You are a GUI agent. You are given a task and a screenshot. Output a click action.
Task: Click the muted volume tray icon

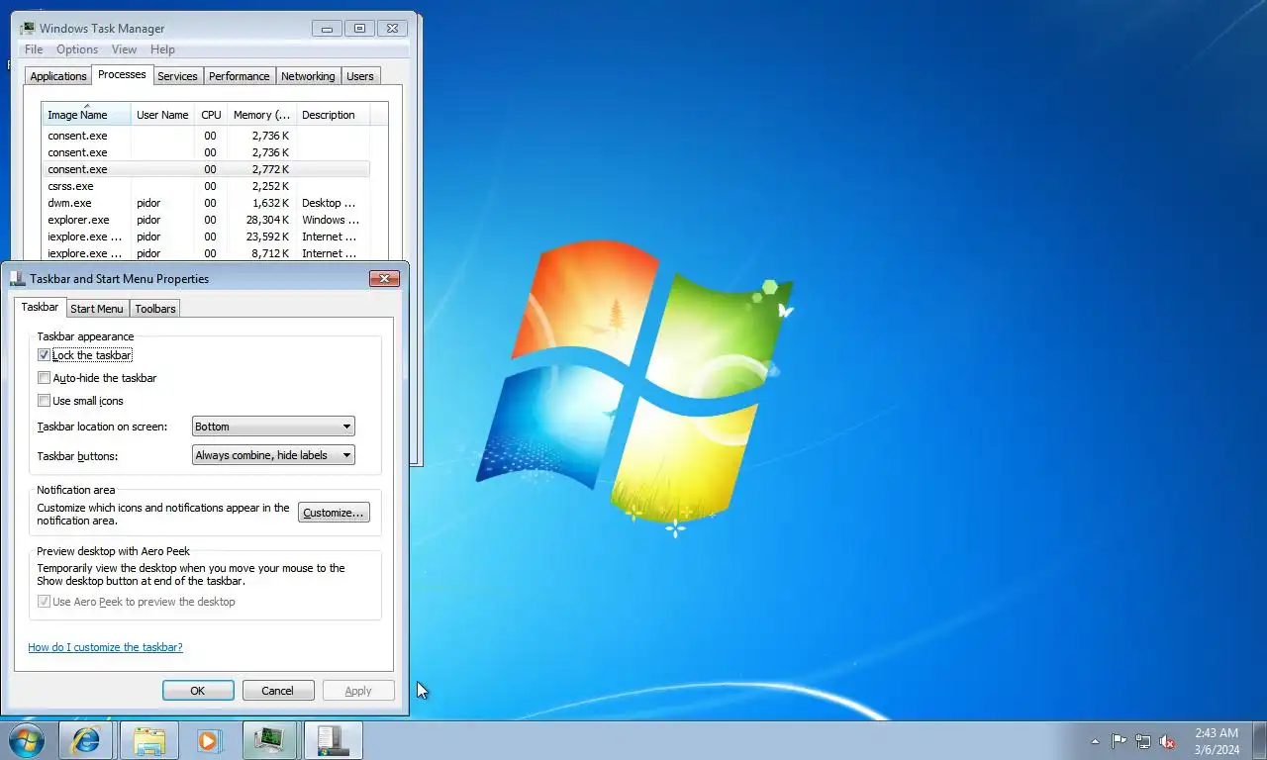tap(1167, 741)
